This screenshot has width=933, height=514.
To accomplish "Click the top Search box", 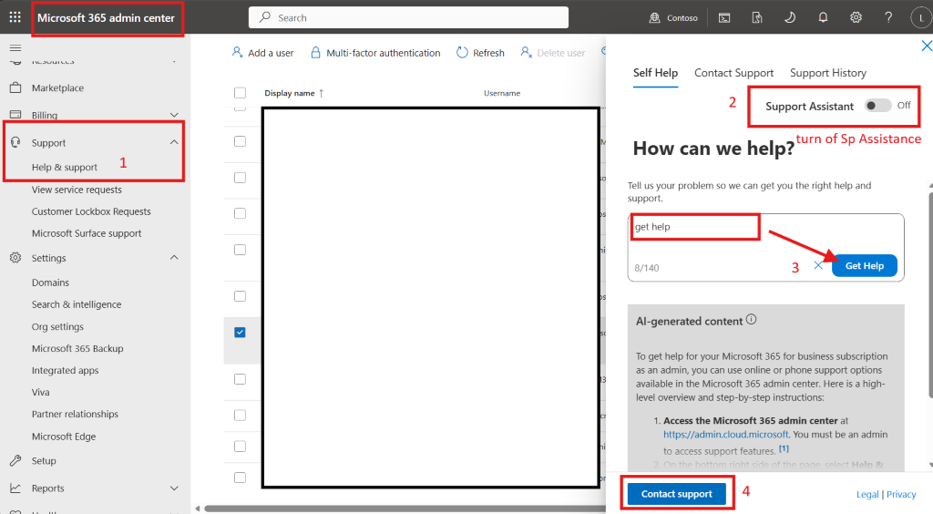I will (408, 17).
